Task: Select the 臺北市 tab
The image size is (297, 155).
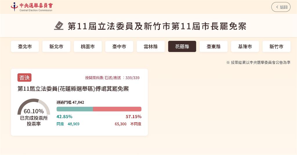Action: pos(25,47)
